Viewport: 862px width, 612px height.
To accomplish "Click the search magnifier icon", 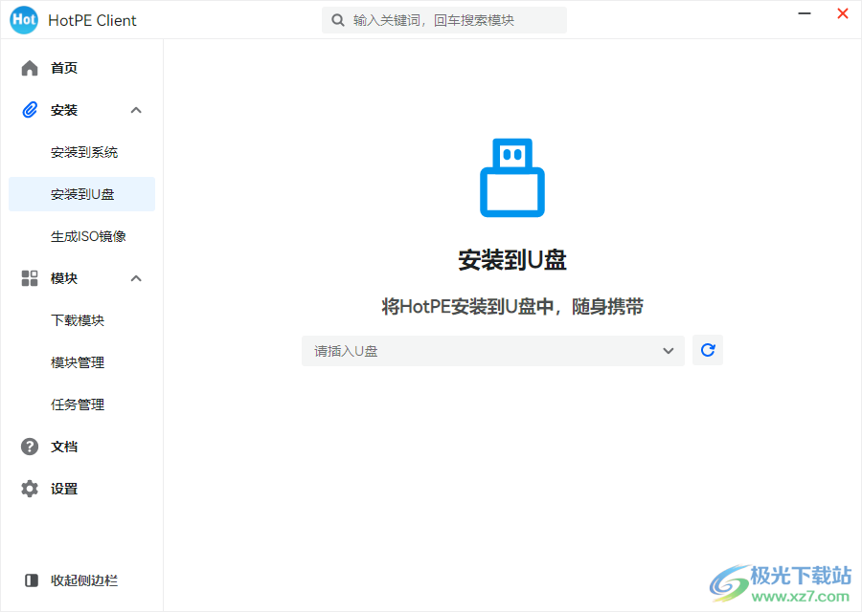I will tap(337, 19).
